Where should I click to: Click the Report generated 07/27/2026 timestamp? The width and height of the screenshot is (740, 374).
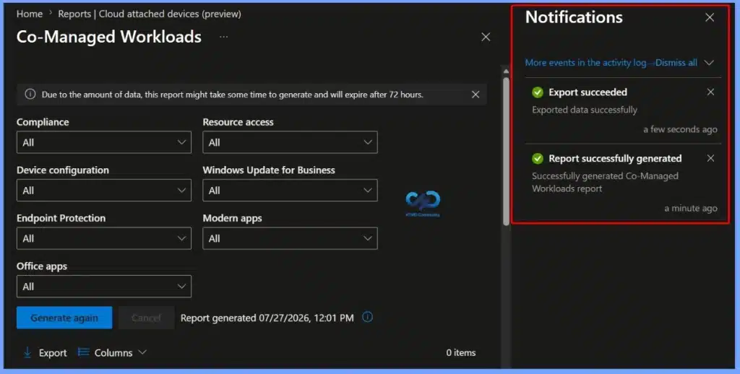coord(267,318)
